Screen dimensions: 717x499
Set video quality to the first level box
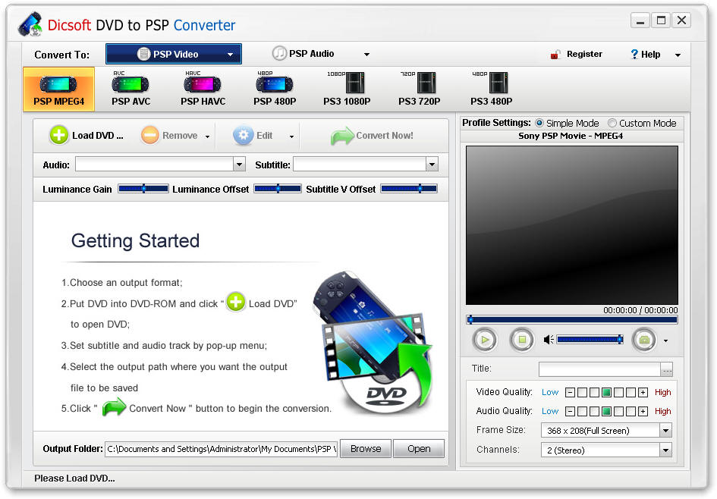[x=582, y=392]
